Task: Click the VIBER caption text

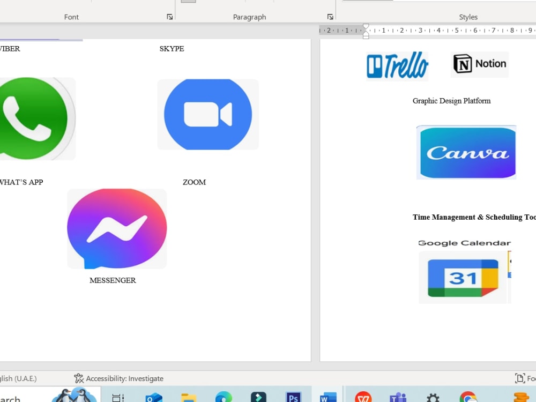Action: pos(10,49)
